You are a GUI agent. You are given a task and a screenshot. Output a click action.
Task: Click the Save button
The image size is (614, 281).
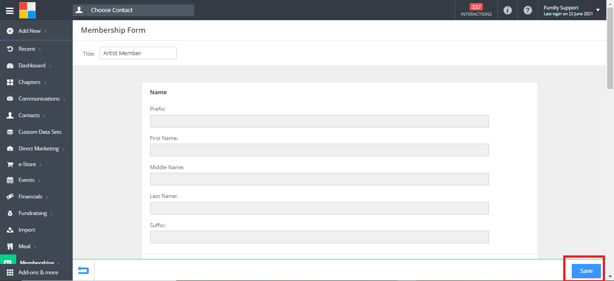pos(586,271)
